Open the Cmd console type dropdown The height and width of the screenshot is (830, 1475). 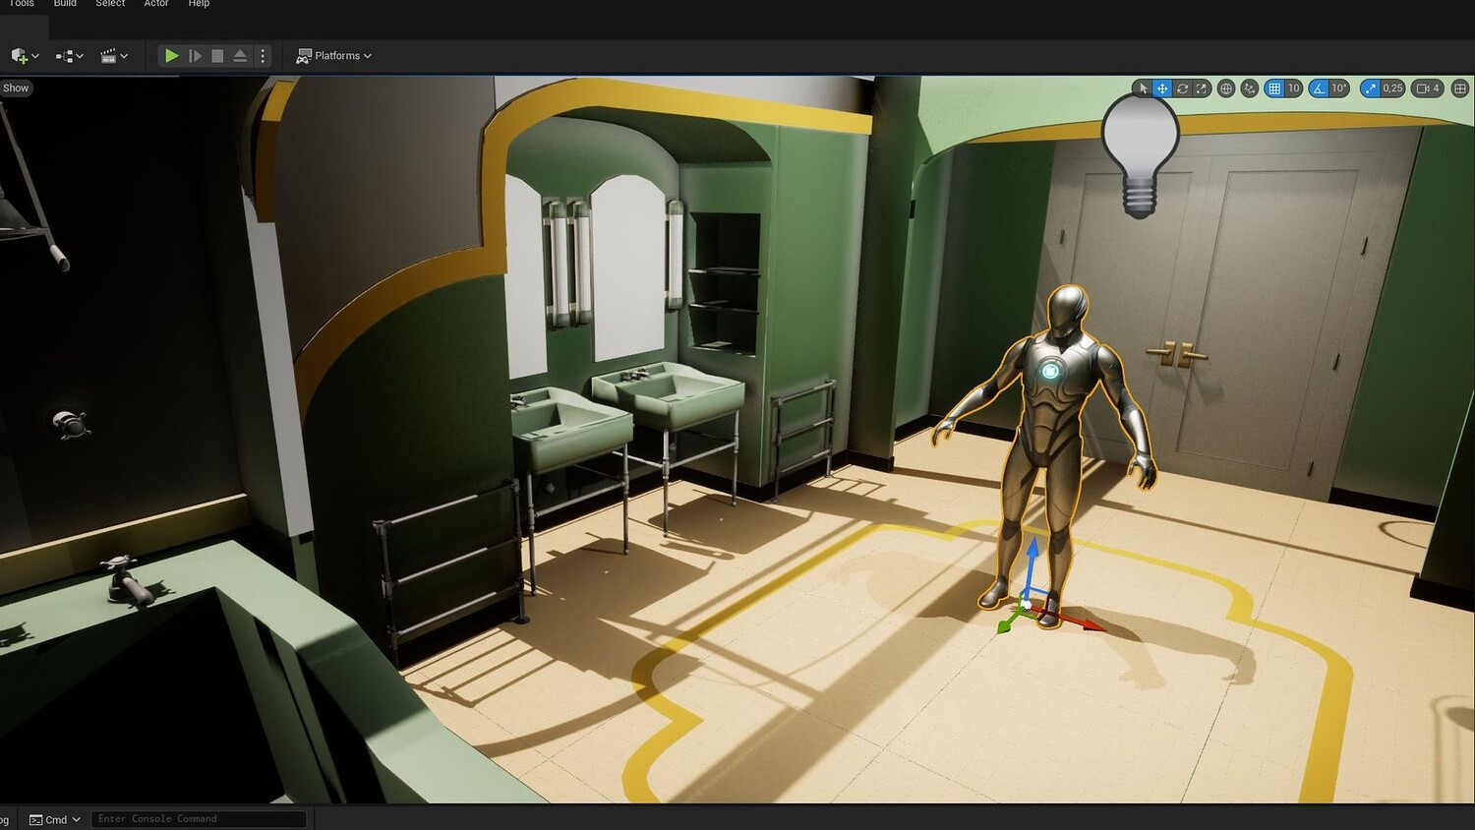55,819
